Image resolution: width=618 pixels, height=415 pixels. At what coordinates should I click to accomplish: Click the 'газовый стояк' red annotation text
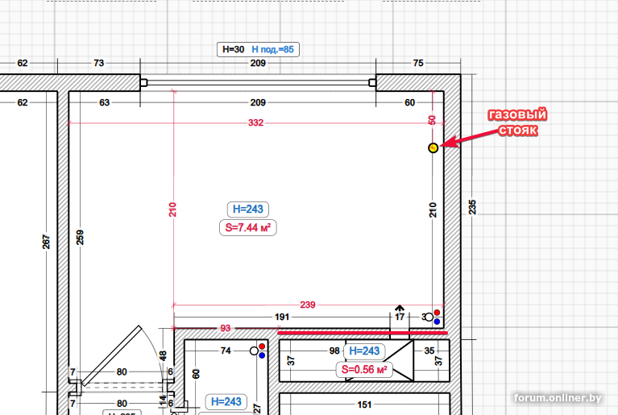(x=517, y=122)
